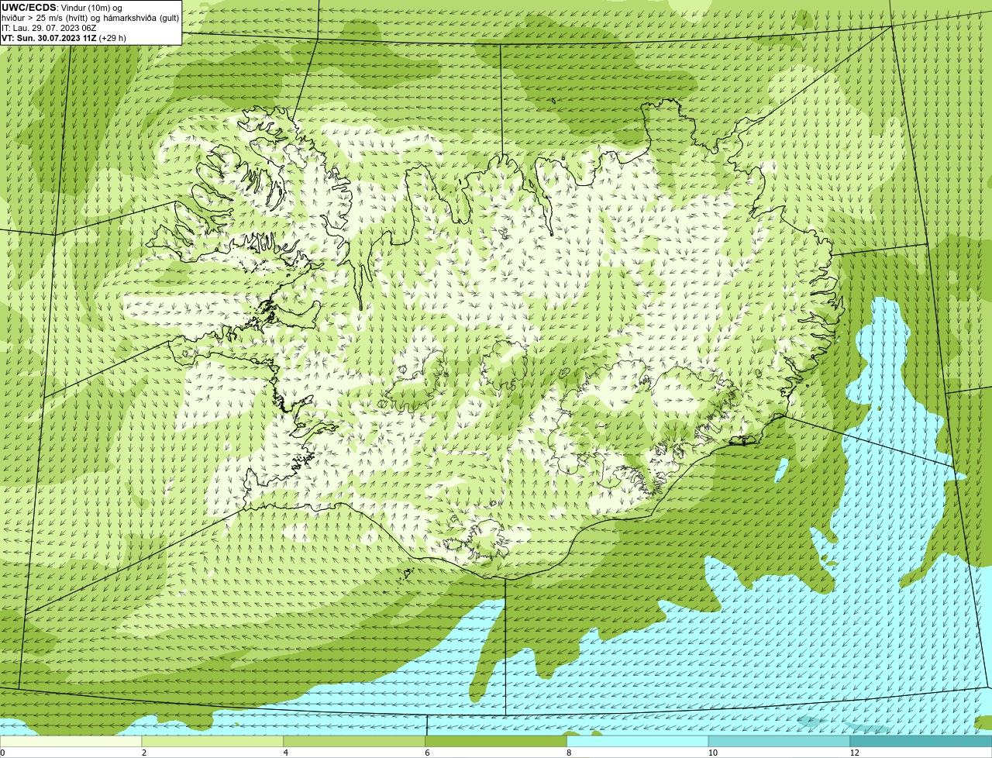Click the 'IT: Lau. 29. 07. 2023 06Z' line
Image resolution: width=992 pixels, height=758 pixels.
pyautogui.click(x=49, y=28)
